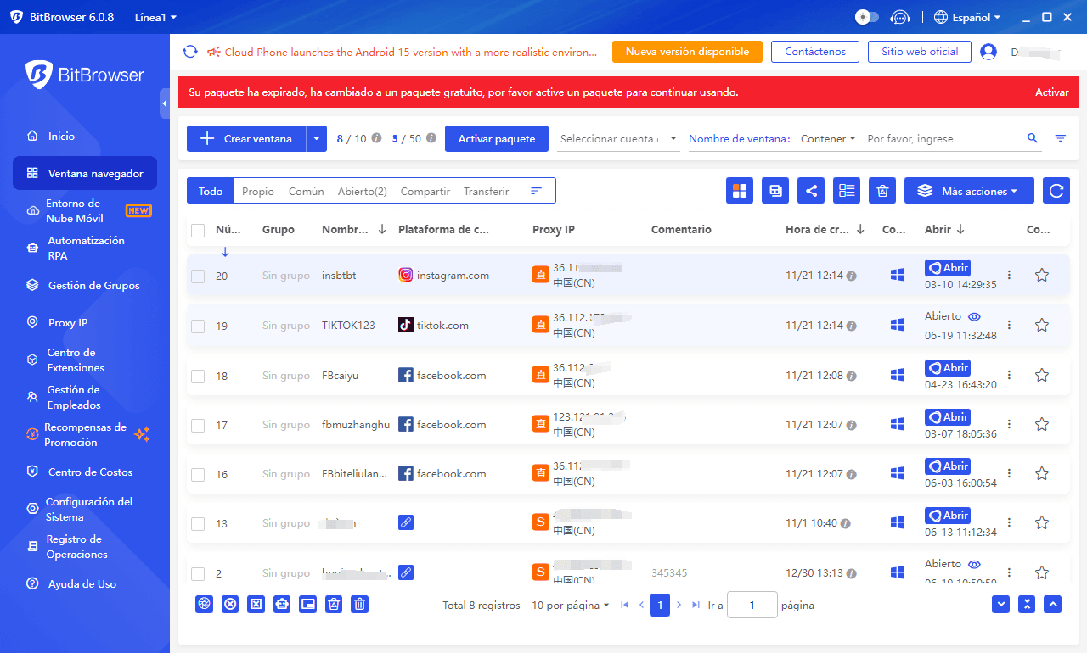The height and width of the screenshot is (653, 1087).
Task: Click the list settings icon in toolbar
Action: 847,191
